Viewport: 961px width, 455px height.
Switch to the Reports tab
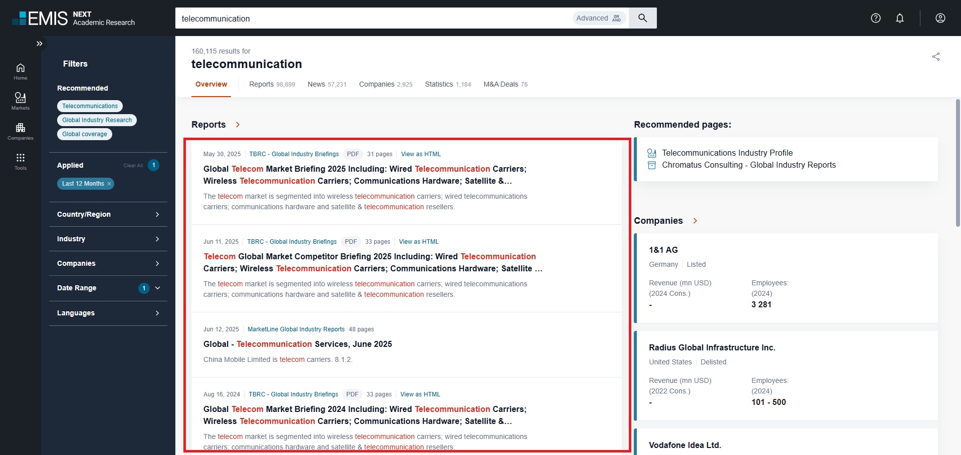tap(272, 84)
